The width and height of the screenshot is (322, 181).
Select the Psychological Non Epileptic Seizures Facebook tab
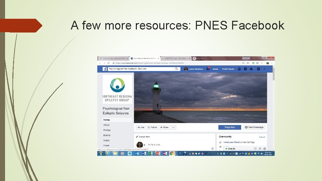(145, 58)
